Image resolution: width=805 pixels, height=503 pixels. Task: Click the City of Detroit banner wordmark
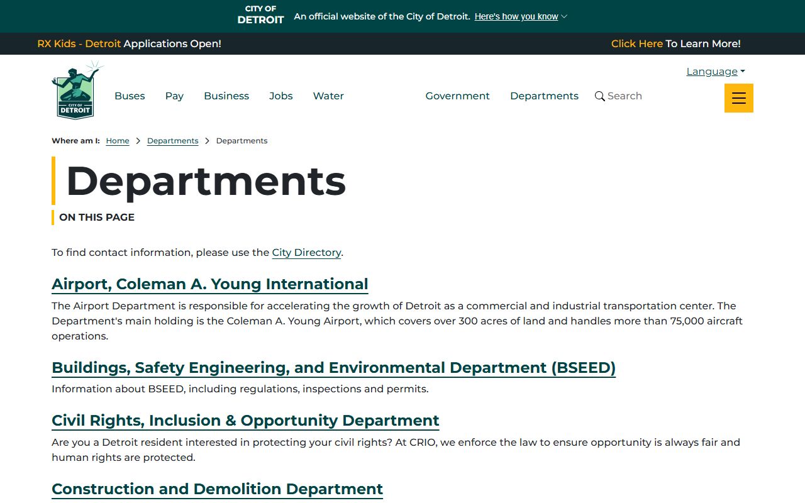261,14
